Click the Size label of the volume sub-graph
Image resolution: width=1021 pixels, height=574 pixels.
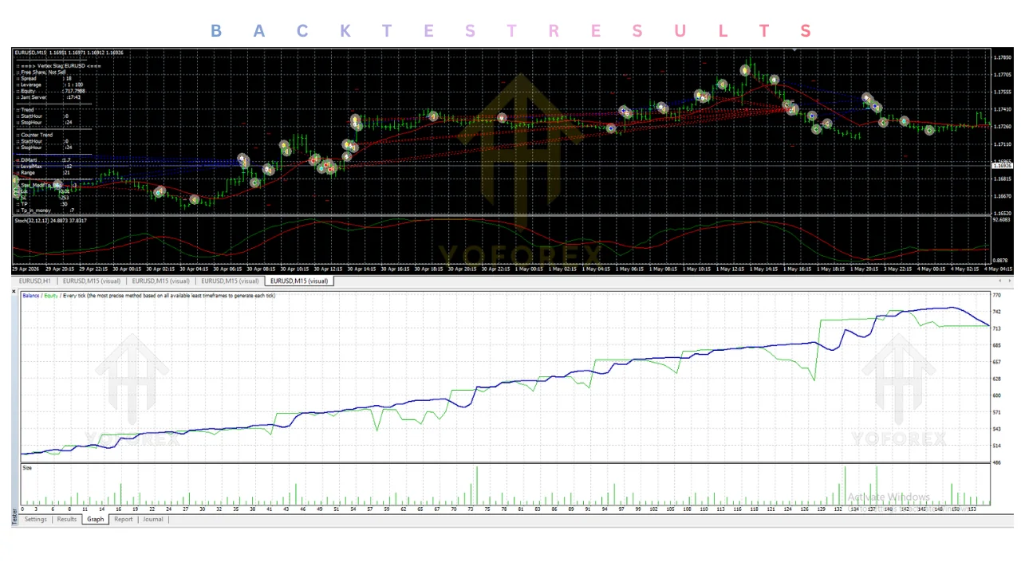tap(27, 468)
